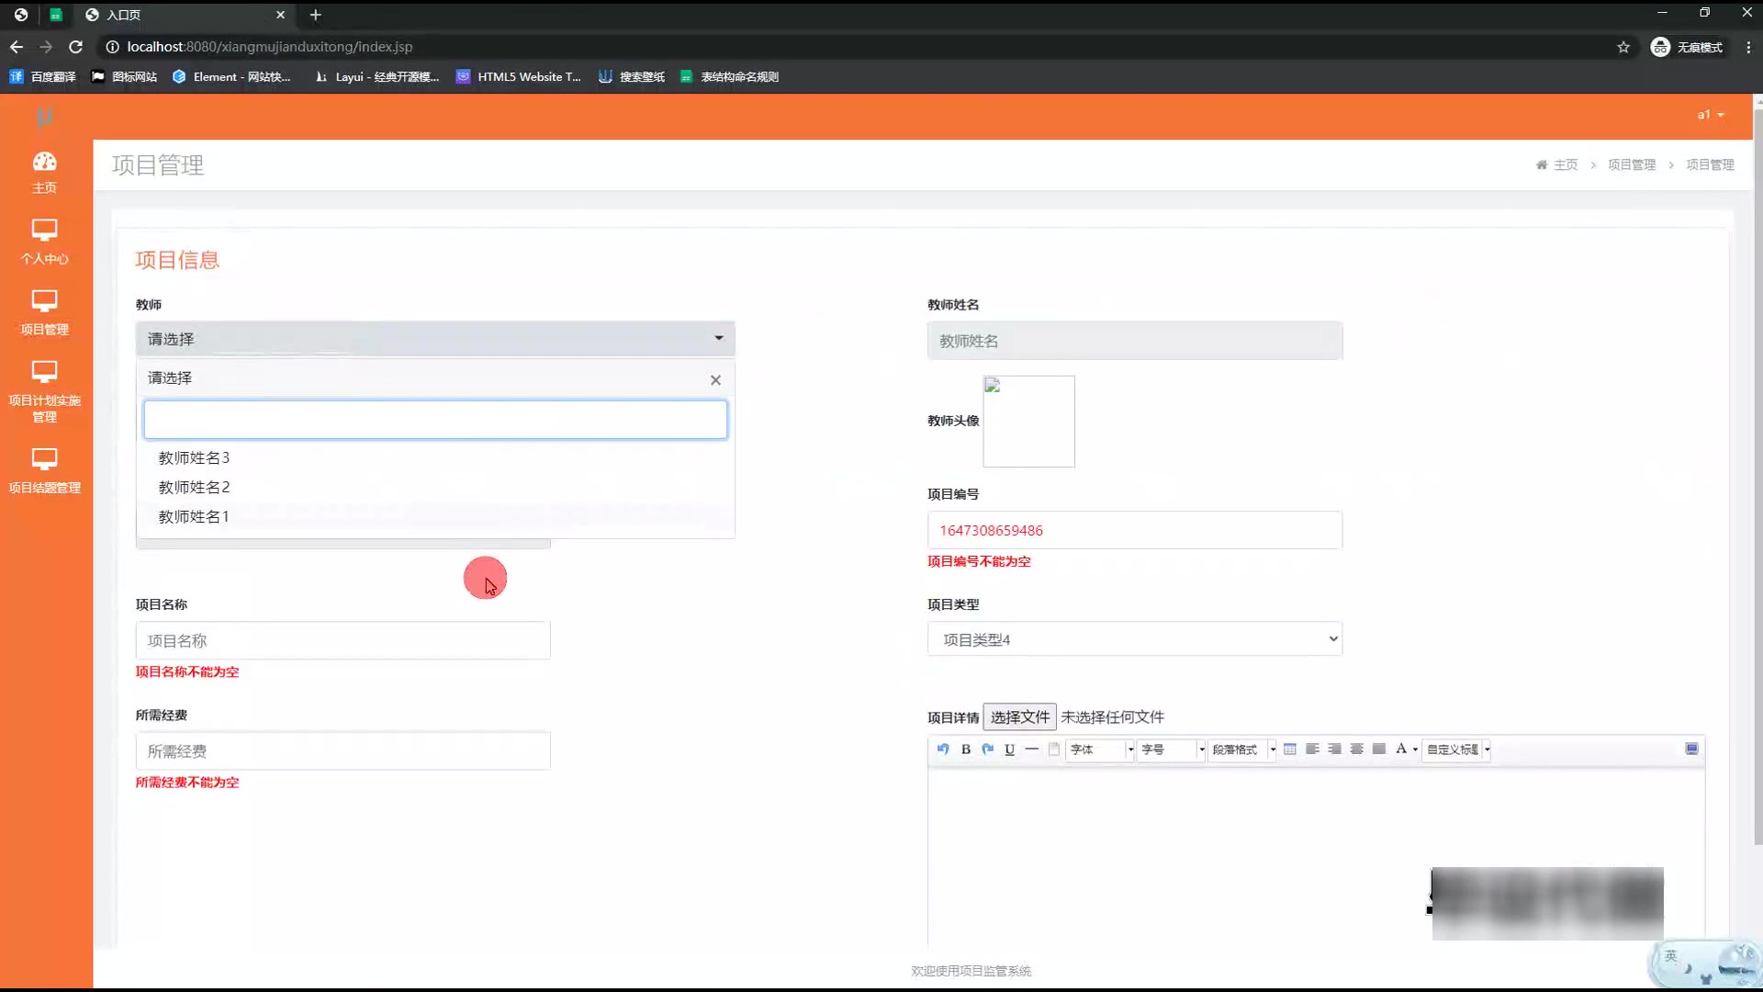This screenshot has width=1763, height=992.
Task: Open the 图标网站 bookmark
Action: pyautogui.click(x=124, y=77)
